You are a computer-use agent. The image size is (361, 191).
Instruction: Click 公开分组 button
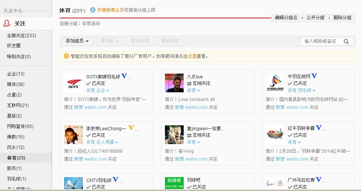click(x=315, y=18)
